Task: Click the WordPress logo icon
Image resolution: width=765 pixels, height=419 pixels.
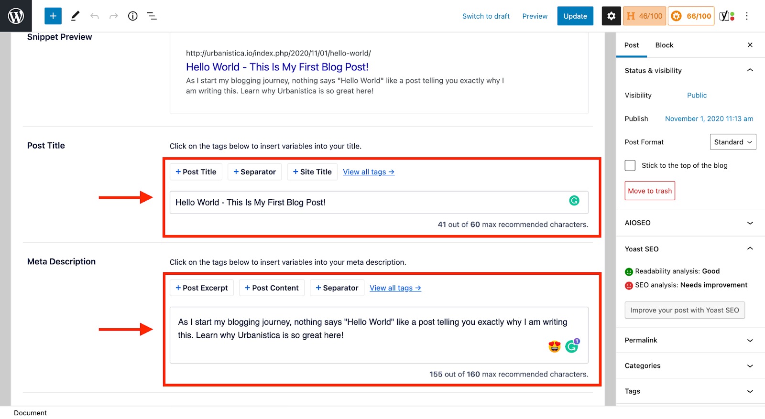Action: pos(16,16)
